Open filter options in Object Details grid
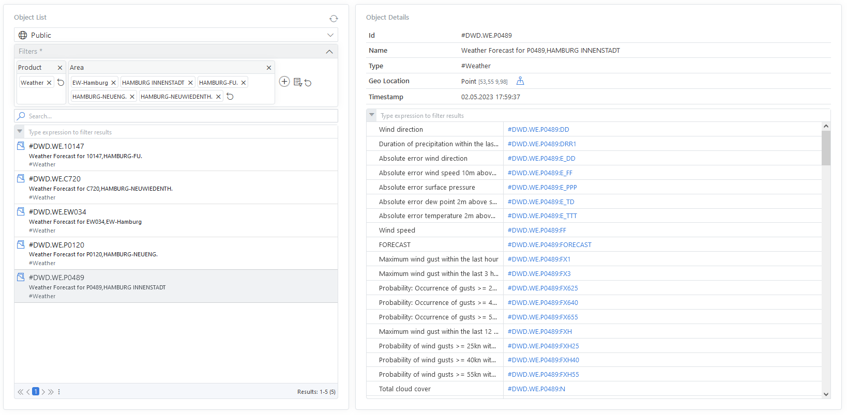The width and height of the screenshot is (847, 415). pyautogui.click(x=372, y=115)
